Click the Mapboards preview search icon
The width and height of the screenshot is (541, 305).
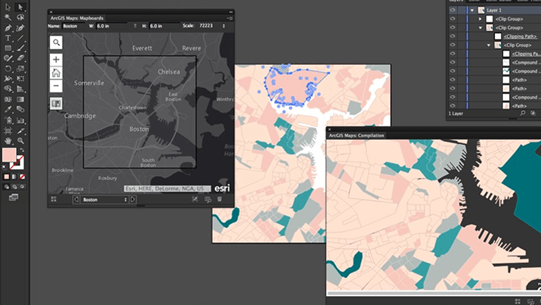coord(208,200)
